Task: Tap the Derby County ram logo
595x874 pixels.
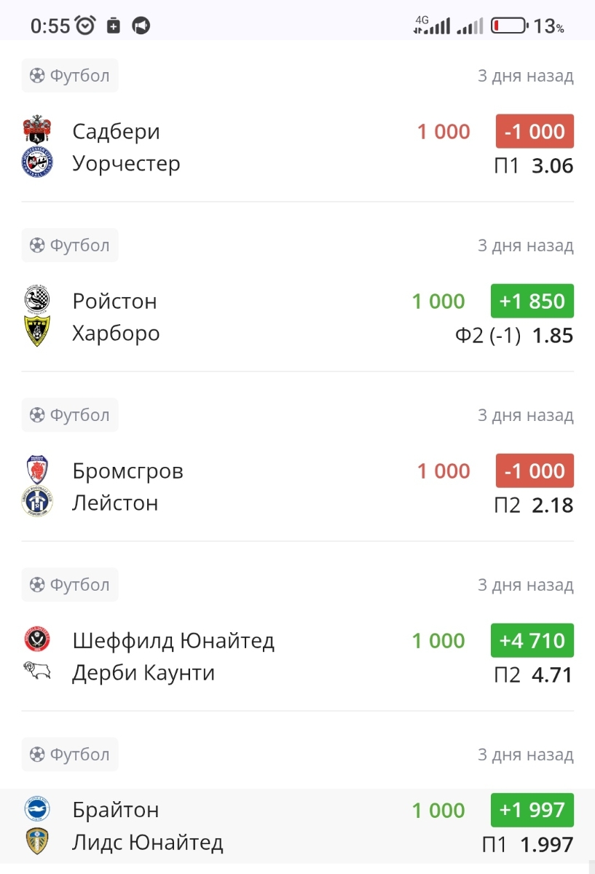Action: pos(37,672)
